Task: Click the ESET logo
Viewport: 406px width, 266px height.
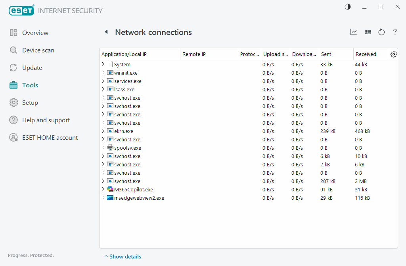Action: pos(21,10)
